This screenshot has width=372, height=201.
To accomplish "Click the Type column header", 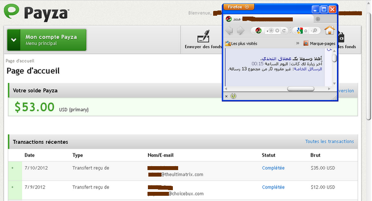I will coord(77,155).
